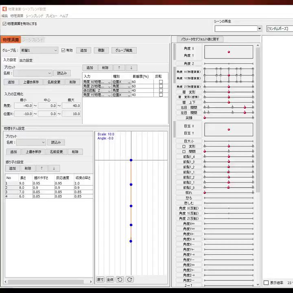This screenshot has height=293, width=293.
Task: Click パラメータをデフォルト値に戻す button
Action: click(x=200, y=39)
